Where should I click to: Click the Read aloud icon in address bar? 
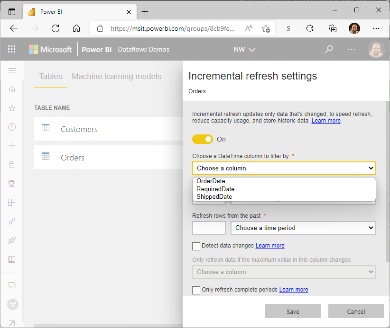click(x=249, y=28)
